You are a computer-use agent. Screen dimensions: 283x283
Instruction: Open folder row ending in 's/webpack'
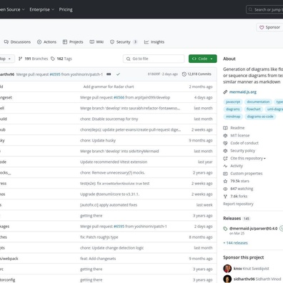pos(9,259)
